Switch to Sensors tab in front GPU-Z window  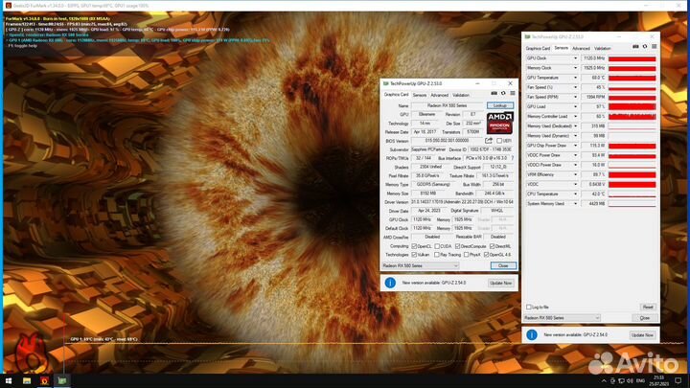click(x=420, y=95)
